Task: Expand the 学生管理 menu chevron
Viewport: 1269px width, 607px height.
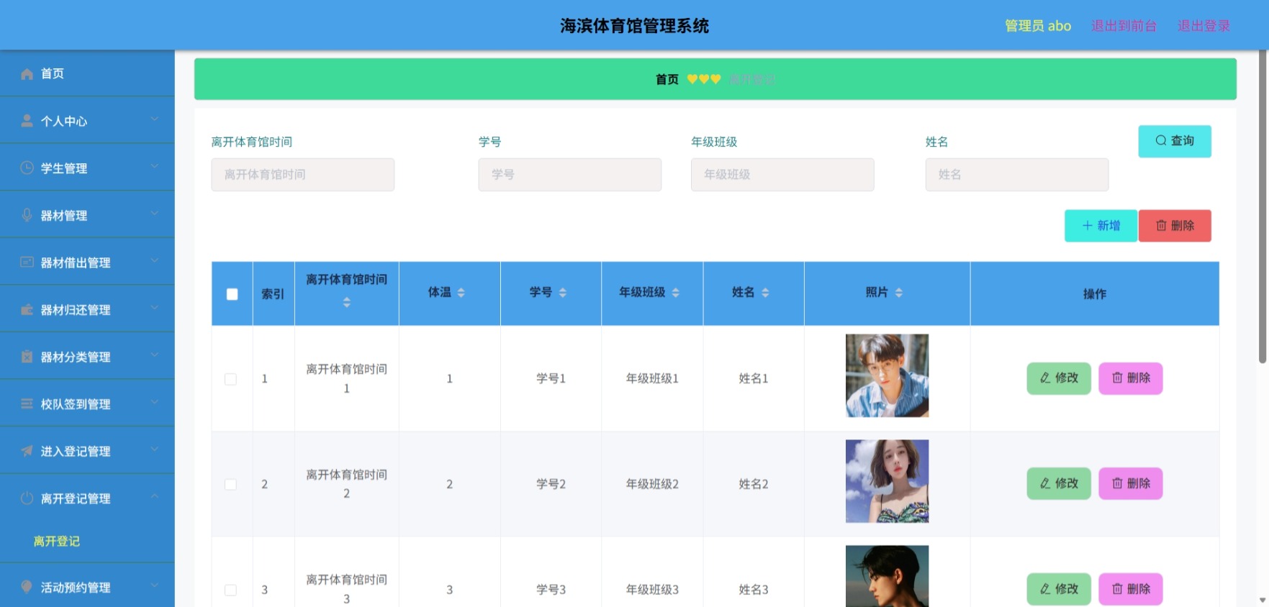Action: click(155, 167)
